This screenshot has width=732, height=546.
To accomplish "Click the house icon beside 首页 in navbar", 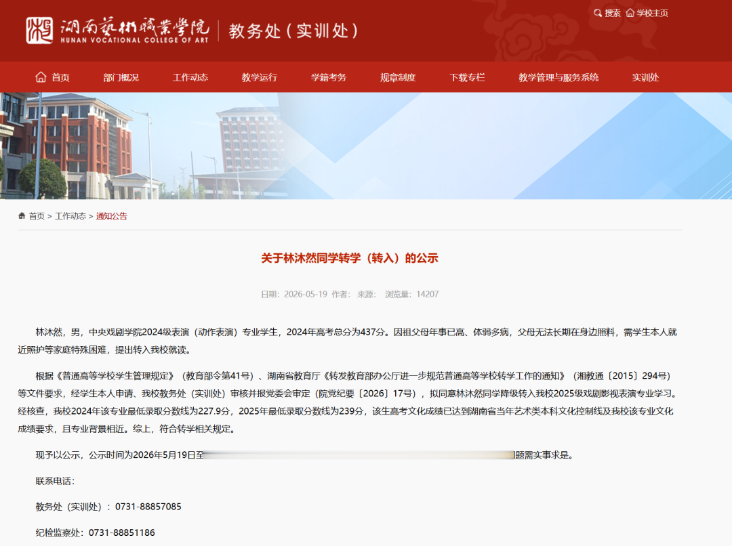I will [41, 77].
